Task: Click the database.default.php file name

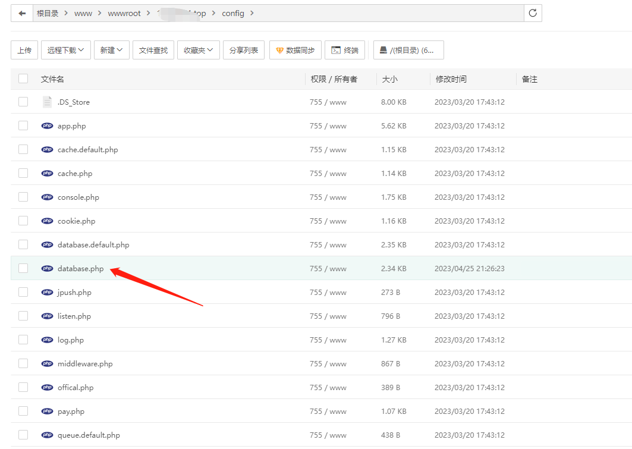Action: 93,244
